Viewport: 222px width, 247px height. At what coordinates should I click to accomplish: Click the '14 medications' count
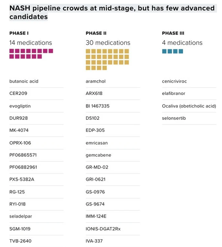(x=31, y=43)
